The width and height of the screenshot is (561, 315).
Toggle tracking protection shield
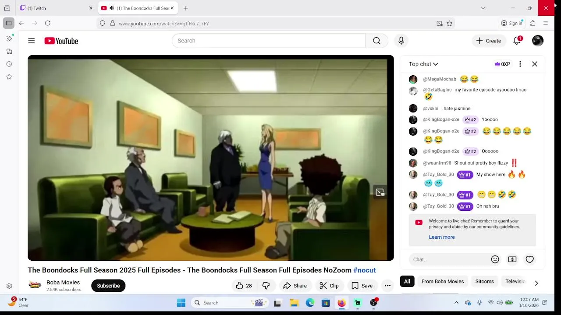click(x=103, y=23)
